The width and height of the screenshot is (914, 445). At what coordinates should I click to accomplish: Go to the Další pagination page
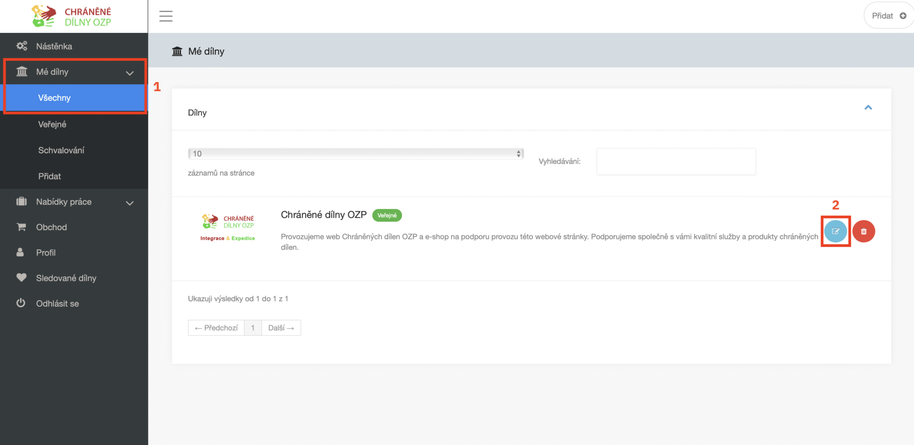coord(281,328)
